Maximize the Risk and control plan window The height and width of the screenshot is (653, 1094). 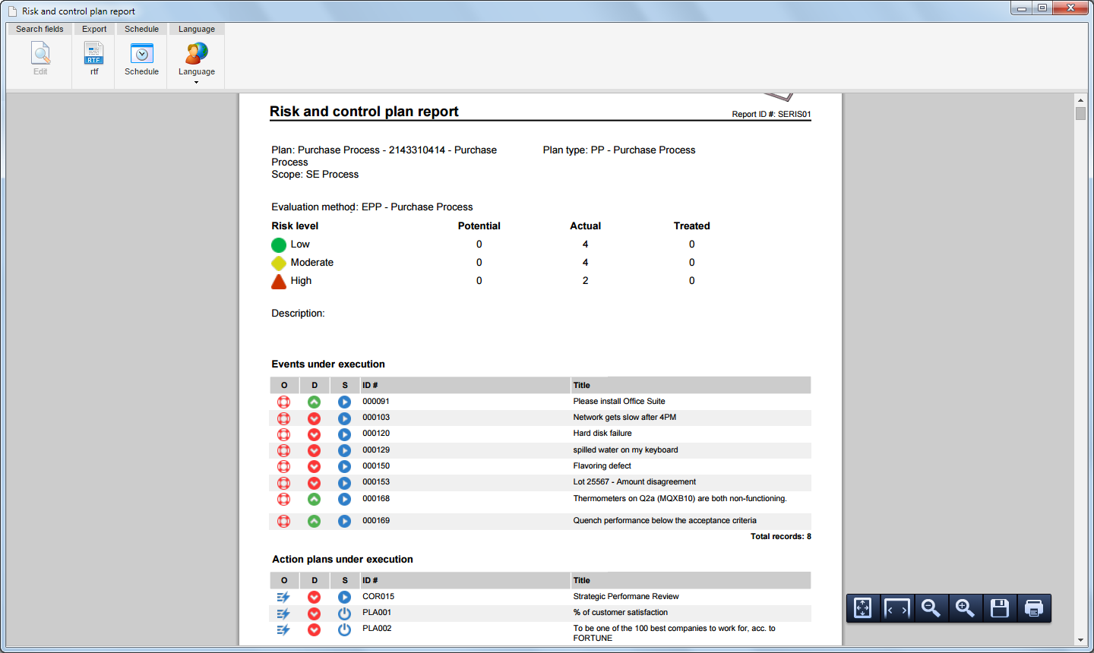[x=1042, y=8]
